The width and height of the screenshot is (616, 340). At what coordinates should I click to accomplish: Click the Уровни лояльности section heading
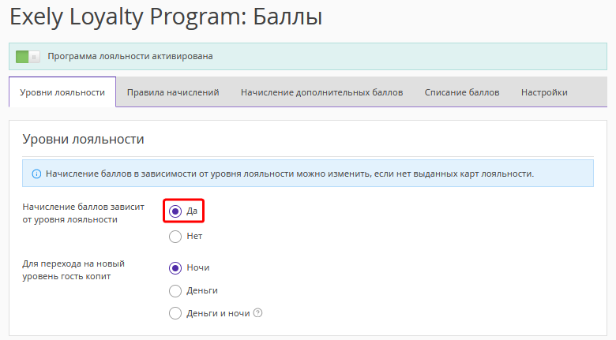click(x=83, y=139)
